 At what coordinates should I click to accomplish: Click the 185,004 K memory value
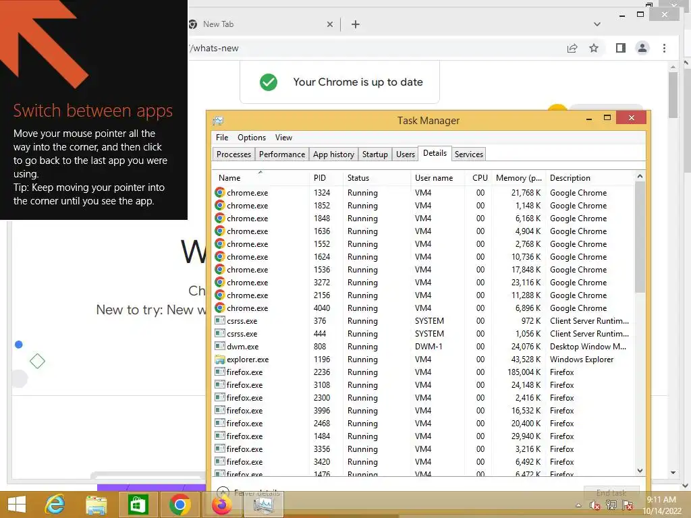point(524,372)
